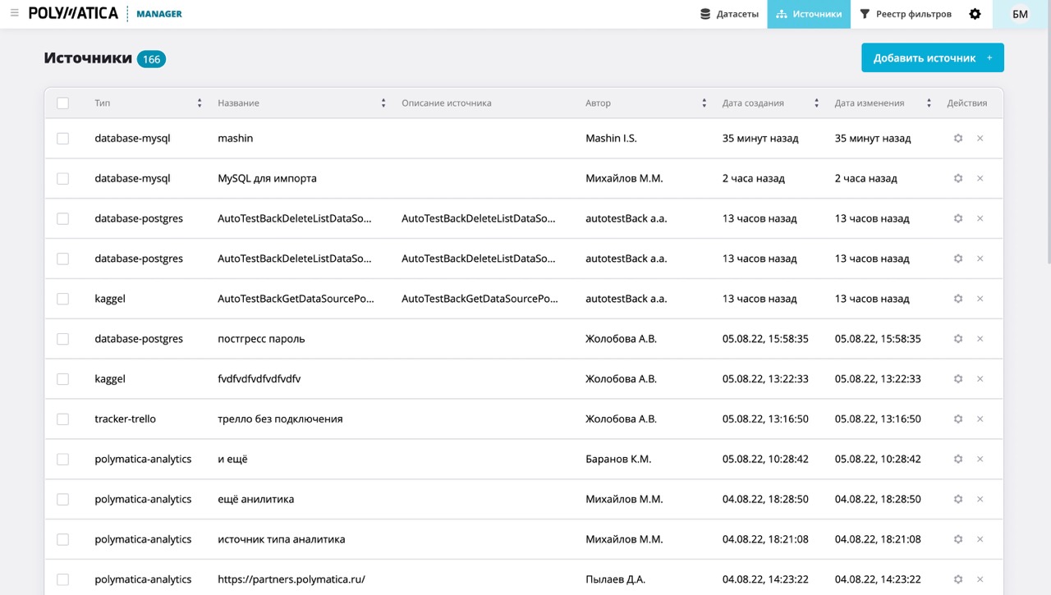Click 35 минут назад in Дата изменения
Viewport: 1051px width, 595px height.
tap(873, 139)
